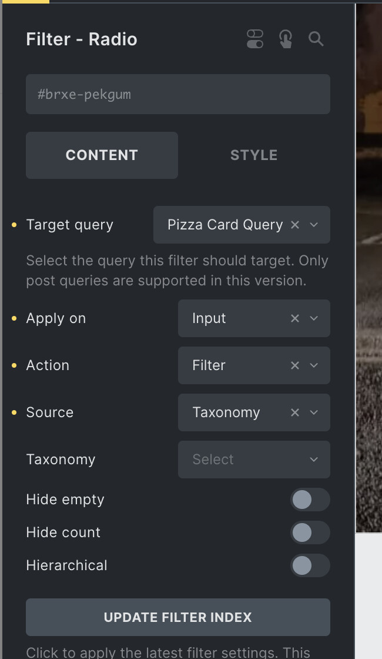Clear the Pizza Card Query selection
The height and width of the screenshot is (659, 382).
pyautogui.click(x=295, y=225)
